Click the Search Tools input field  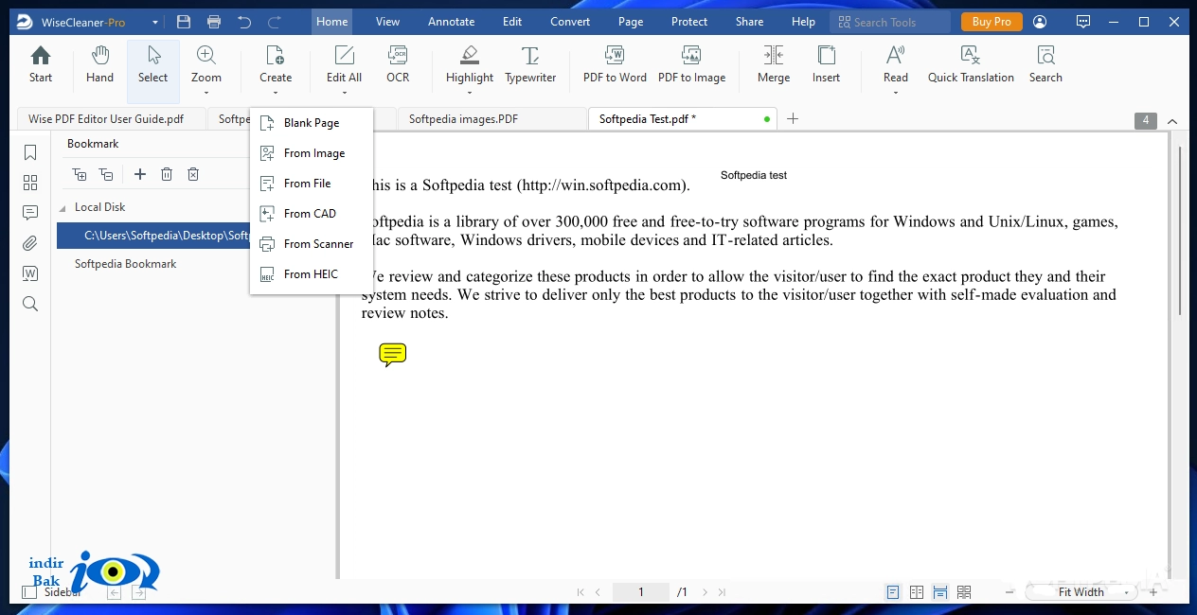[x=890, y=22]
